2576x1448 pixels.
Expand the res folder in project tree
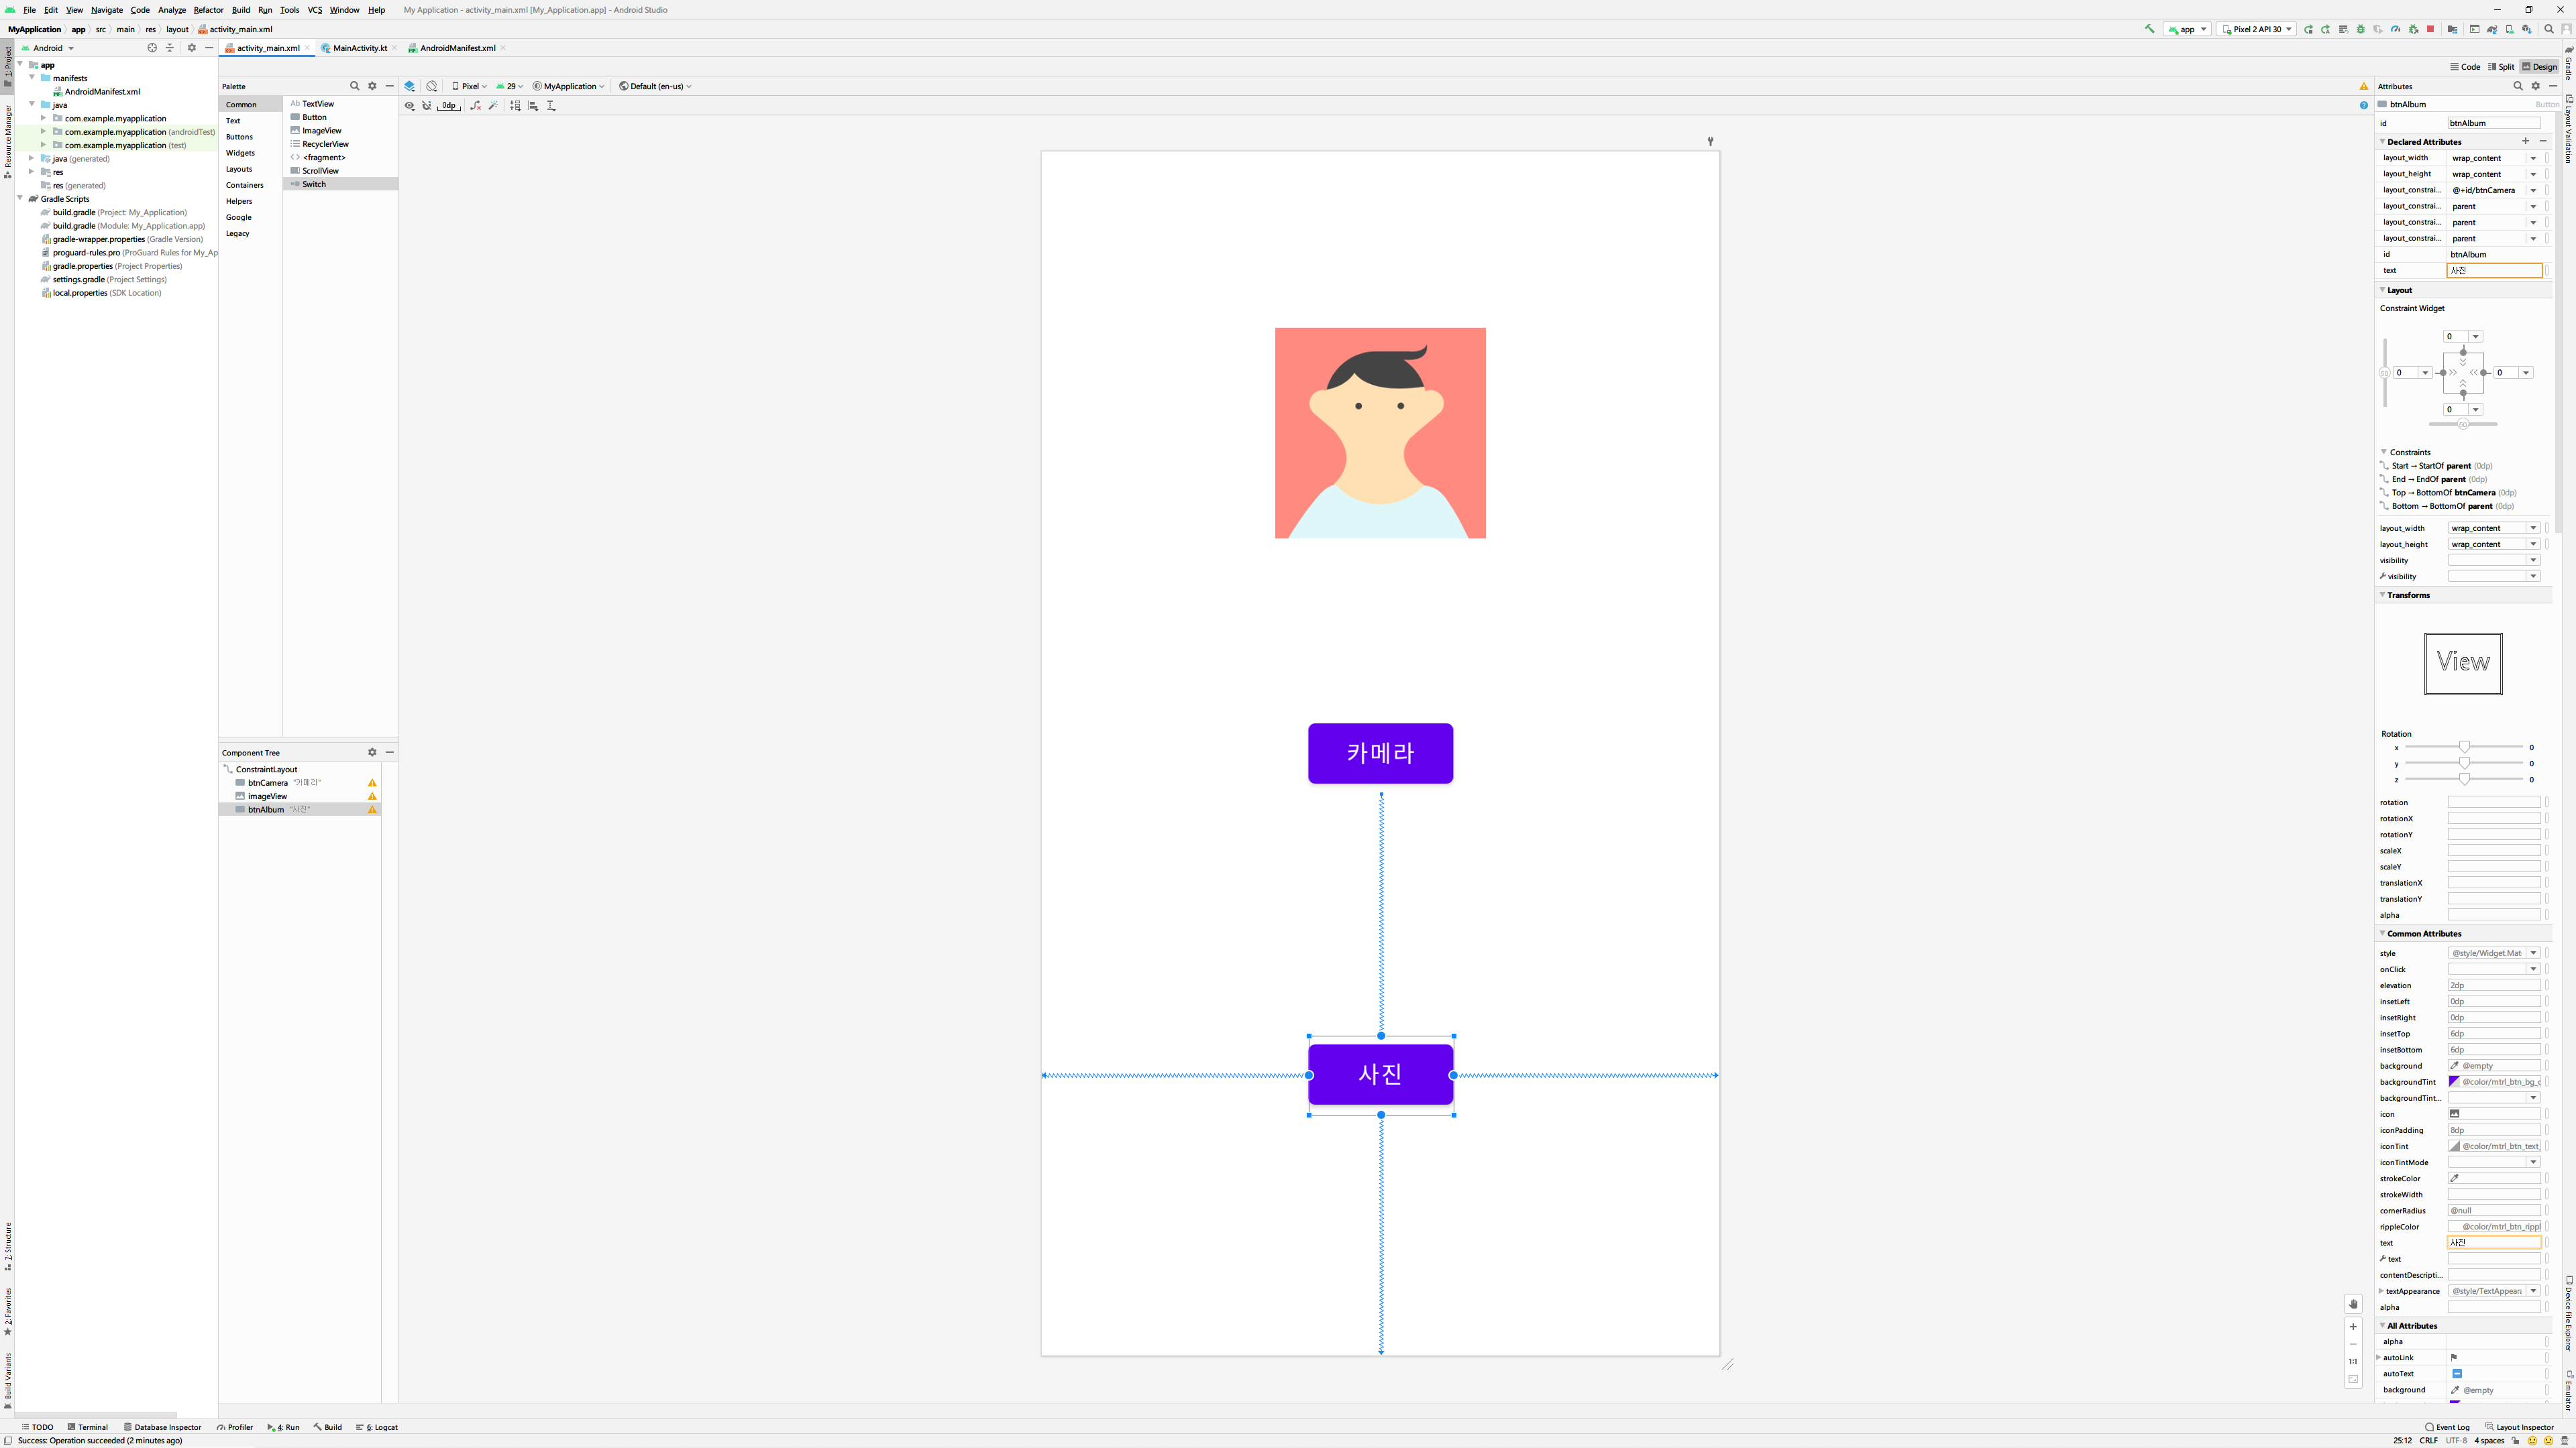tap(32, 172)
